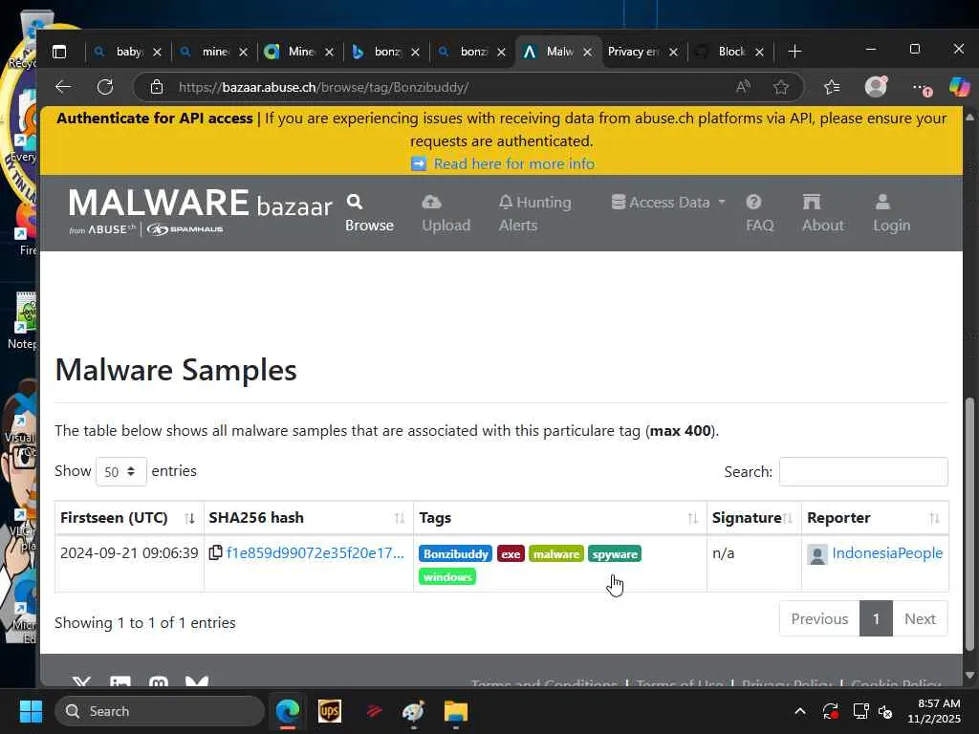This screenshot has width=979, height=734.
Task: Reload the current page
Action: point(105,87)
